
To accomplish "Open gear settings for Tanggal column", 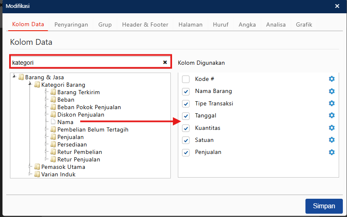I will click(x=331, y=115).
